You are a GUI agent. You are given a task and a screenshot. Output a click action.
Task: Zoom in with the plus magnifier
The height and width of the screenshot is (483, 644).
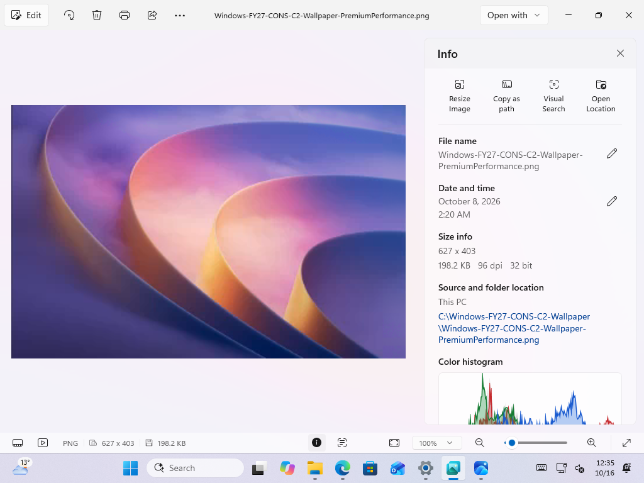(591, 443)
